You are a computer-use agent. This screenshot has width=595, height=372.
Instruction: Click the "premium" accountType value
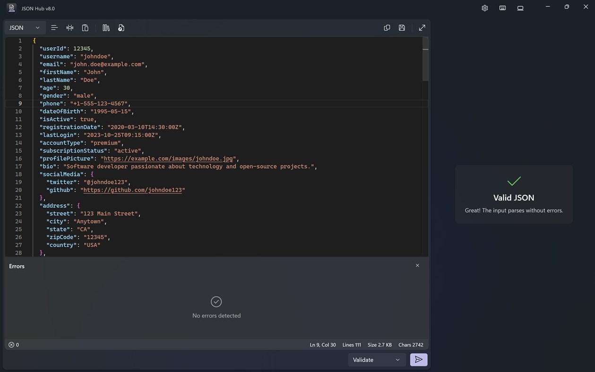105,143
